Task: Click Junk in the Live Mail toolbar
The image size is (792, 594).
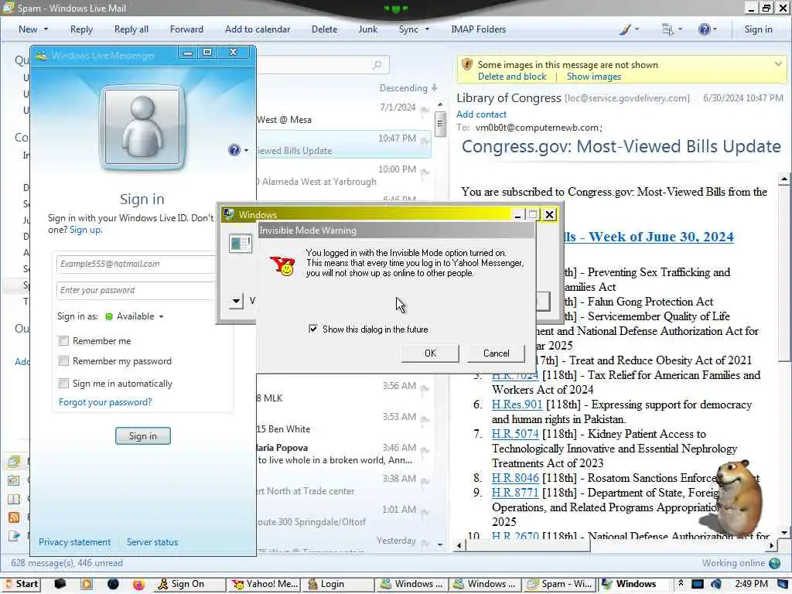Action: click(367, 29)
